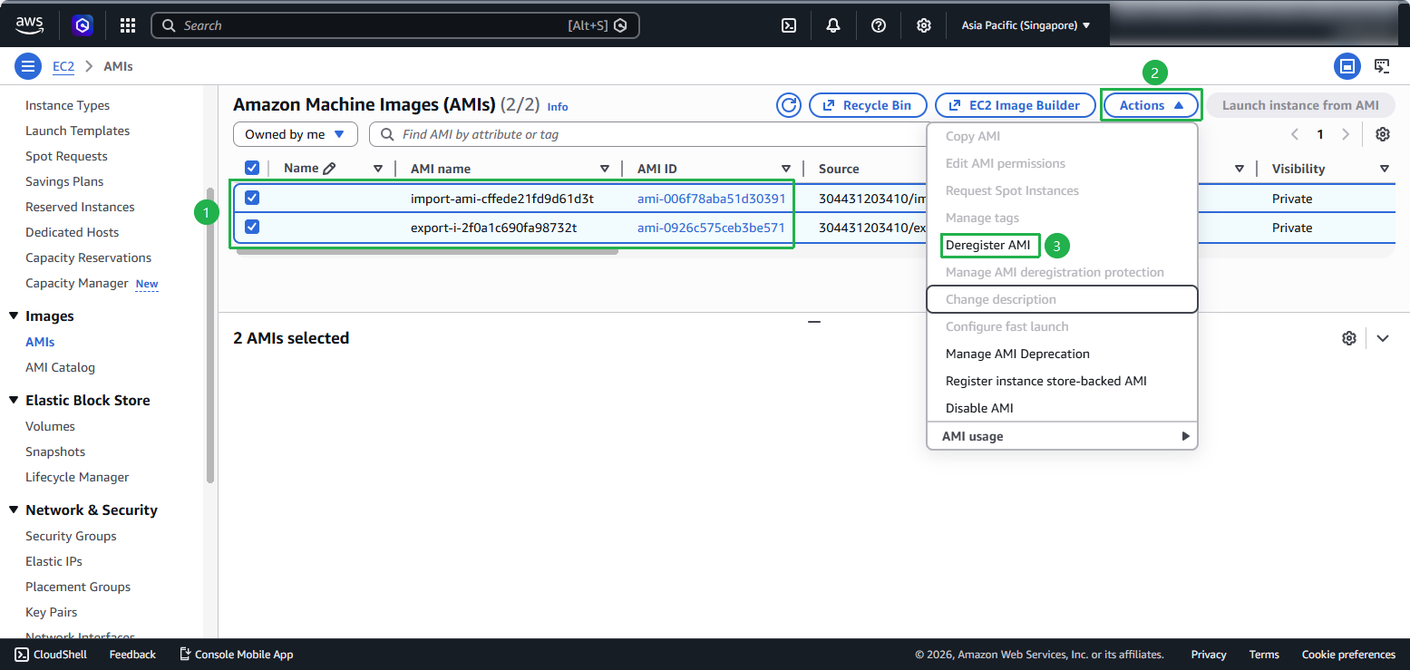1410x670 pixels.
Task: Expand the AMI usage submenu
Action: click(x=1062, y=436)
